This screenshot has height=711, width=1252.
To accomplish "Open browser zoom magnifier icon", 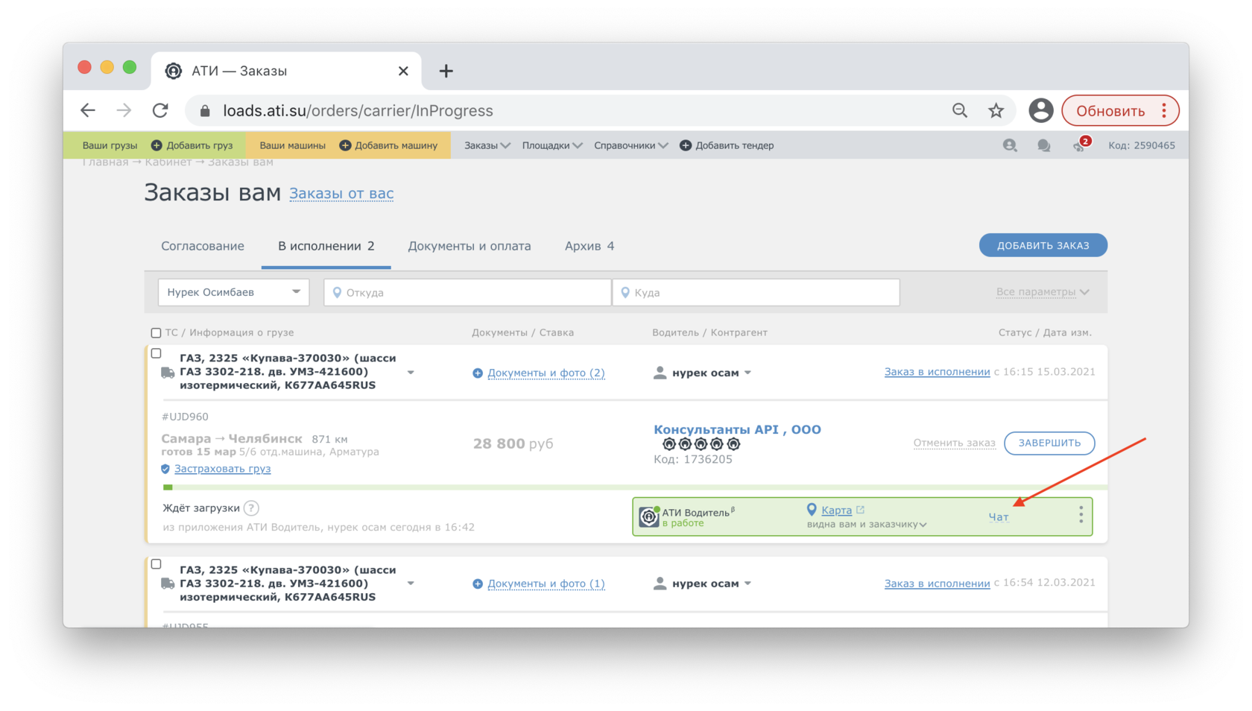I will pyautogui.click(x=960, y=110).
